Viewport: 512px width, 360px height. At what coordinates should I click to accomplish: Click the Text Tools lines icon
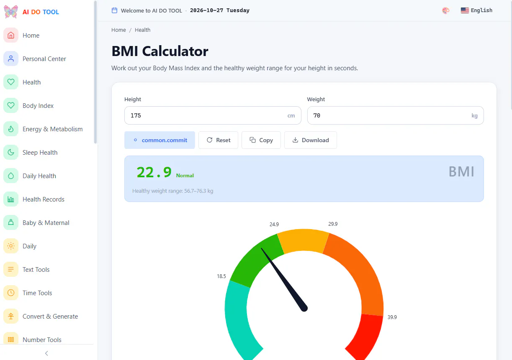11,270
